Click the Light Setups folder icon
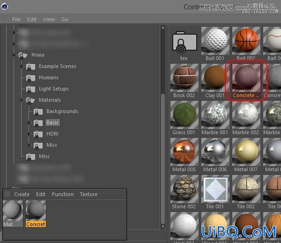 click(x=30, y=89)
